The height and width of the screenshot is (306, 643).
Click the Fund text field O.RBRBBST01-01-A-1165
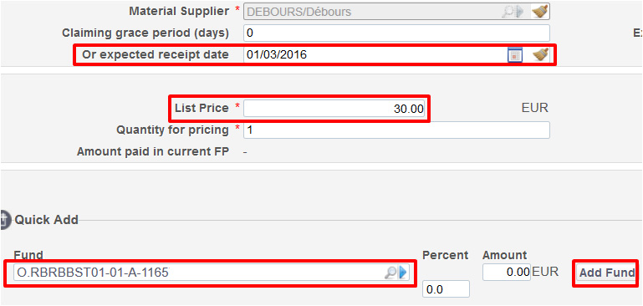pos(199,273)
